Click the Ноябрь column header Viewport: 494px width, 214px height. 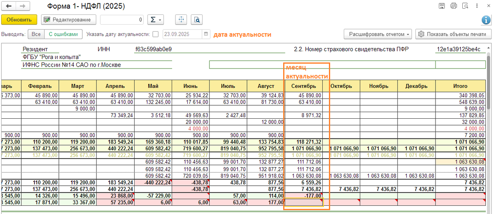point(379,86)
